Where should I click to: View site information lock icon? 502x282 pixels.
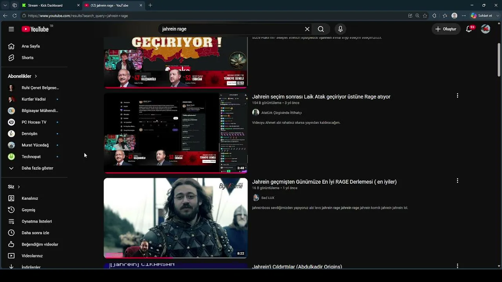[24, 16]
